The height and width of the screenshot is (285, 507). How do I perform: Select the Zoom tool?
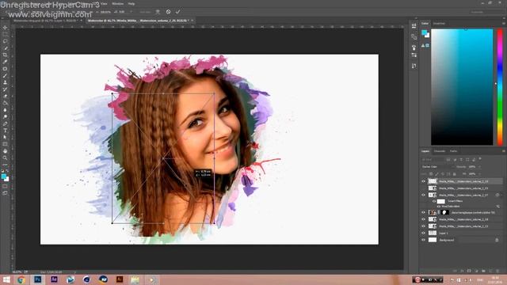[x=6, y=158]
